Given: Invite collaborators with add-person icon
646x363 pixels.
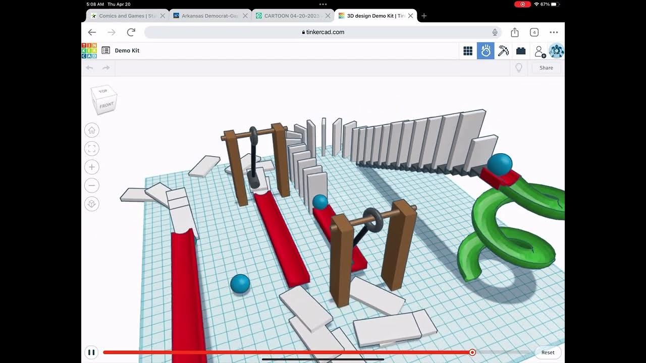Looking at the screenshot, I should click(540, 51).
